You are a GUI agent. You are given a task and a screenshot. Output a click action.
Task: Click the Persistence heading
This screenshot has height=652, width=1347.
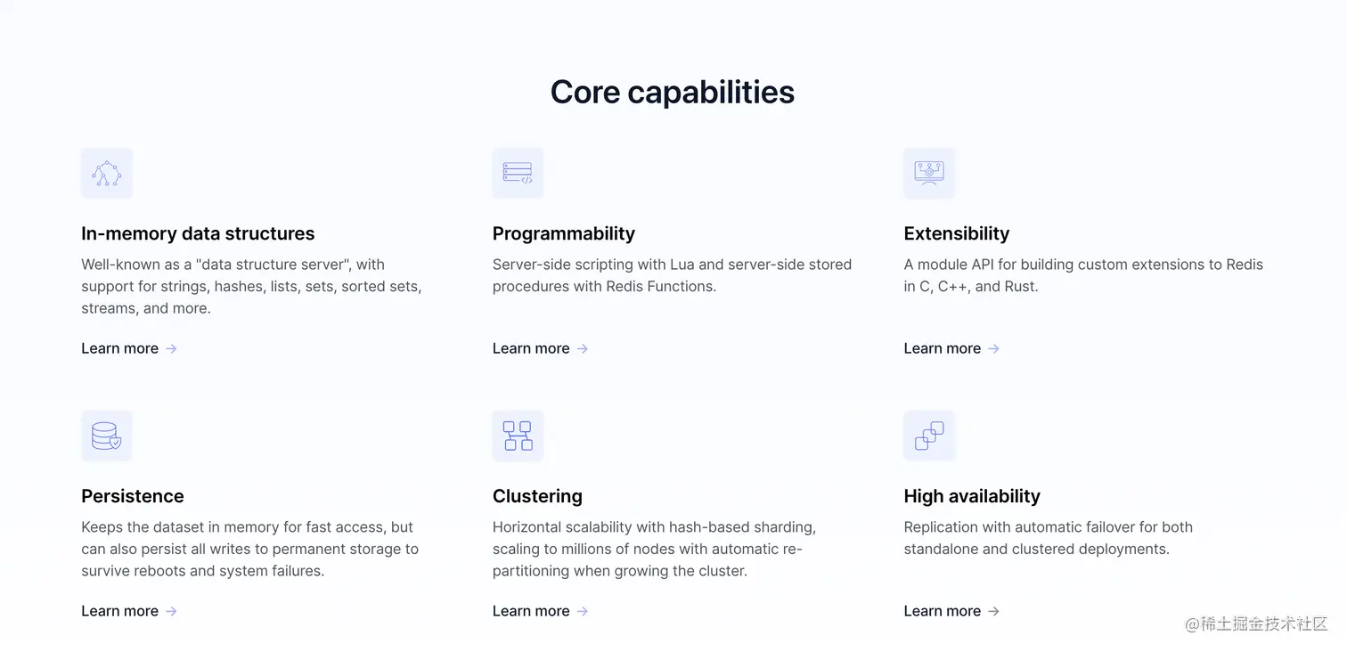click(x=133, y=497)
